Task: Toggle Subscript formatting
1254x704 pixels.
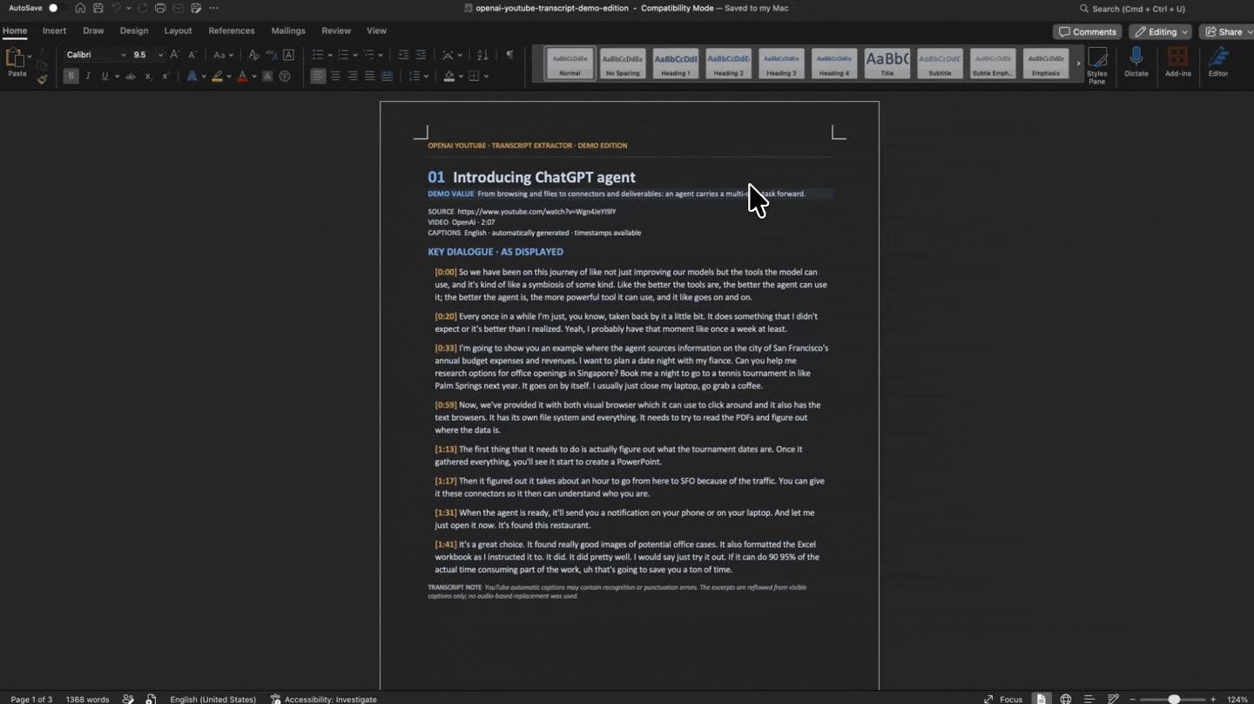Action: (148, 76)
